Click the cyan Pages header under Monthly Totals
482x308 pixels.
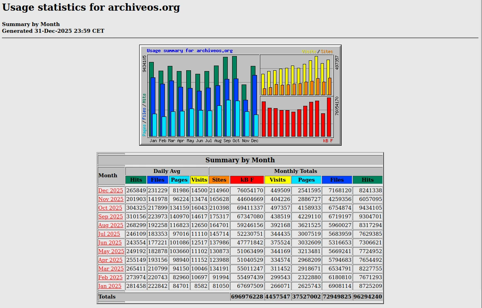(306, 180)
